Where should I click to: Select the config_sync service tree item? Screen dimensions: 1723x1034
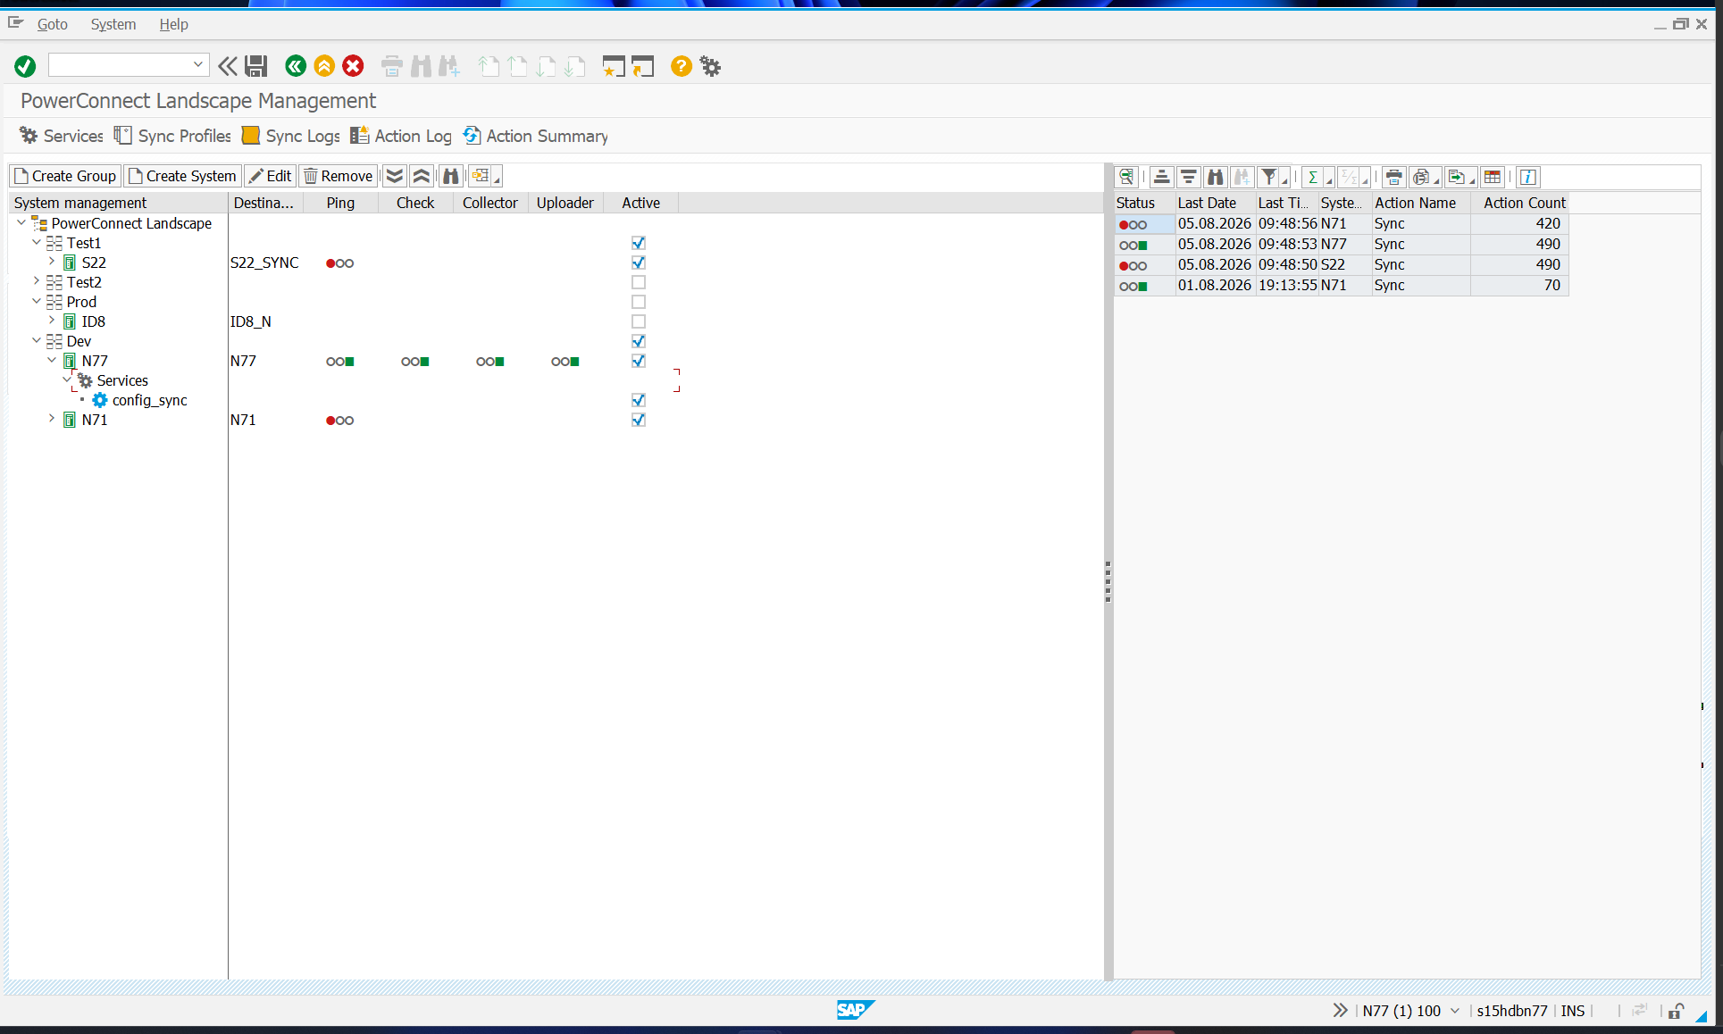click(149, 400)
